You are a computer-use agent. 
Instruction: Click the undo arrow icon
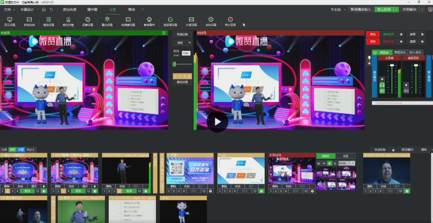coord(51,9)
